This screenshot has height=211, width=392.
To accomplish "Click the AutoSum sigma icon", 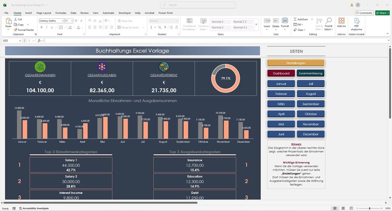I will click(x=295, y=19).
